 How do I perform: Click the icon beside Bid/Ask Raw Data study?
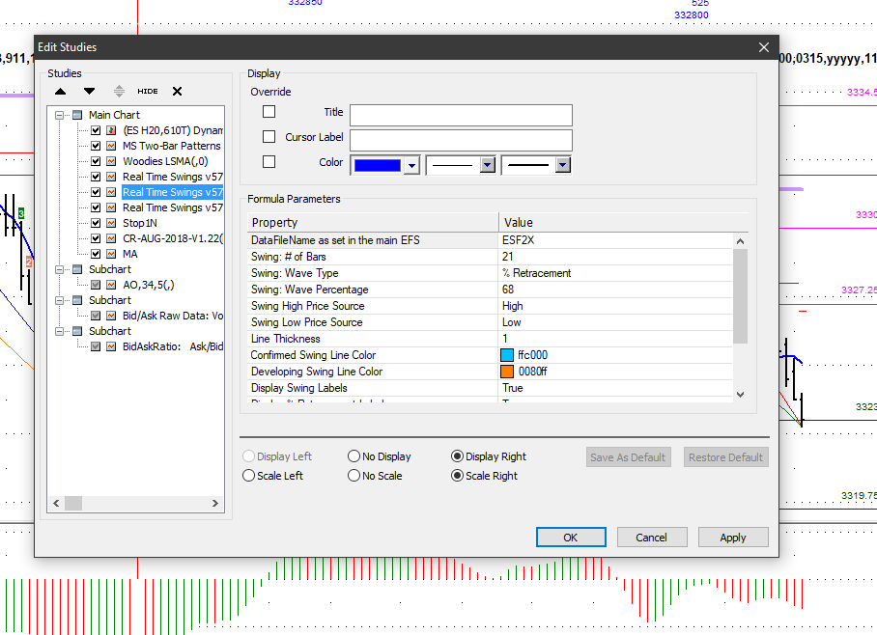click(111, 316)
